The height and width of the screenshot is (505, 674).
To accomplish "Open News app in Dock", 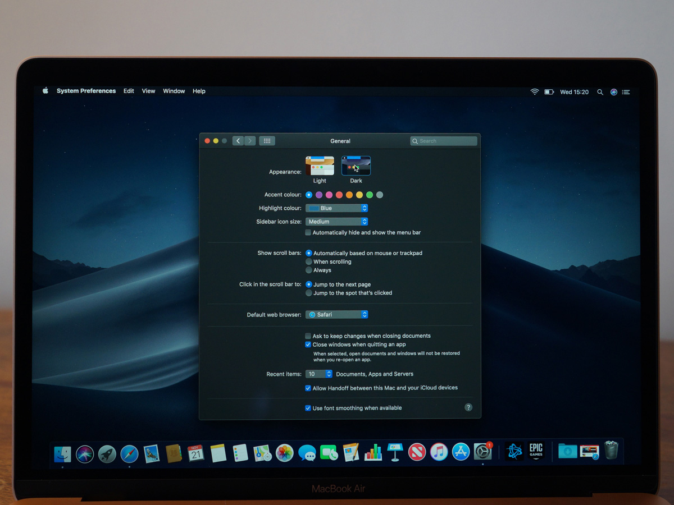I will [417, 452].
